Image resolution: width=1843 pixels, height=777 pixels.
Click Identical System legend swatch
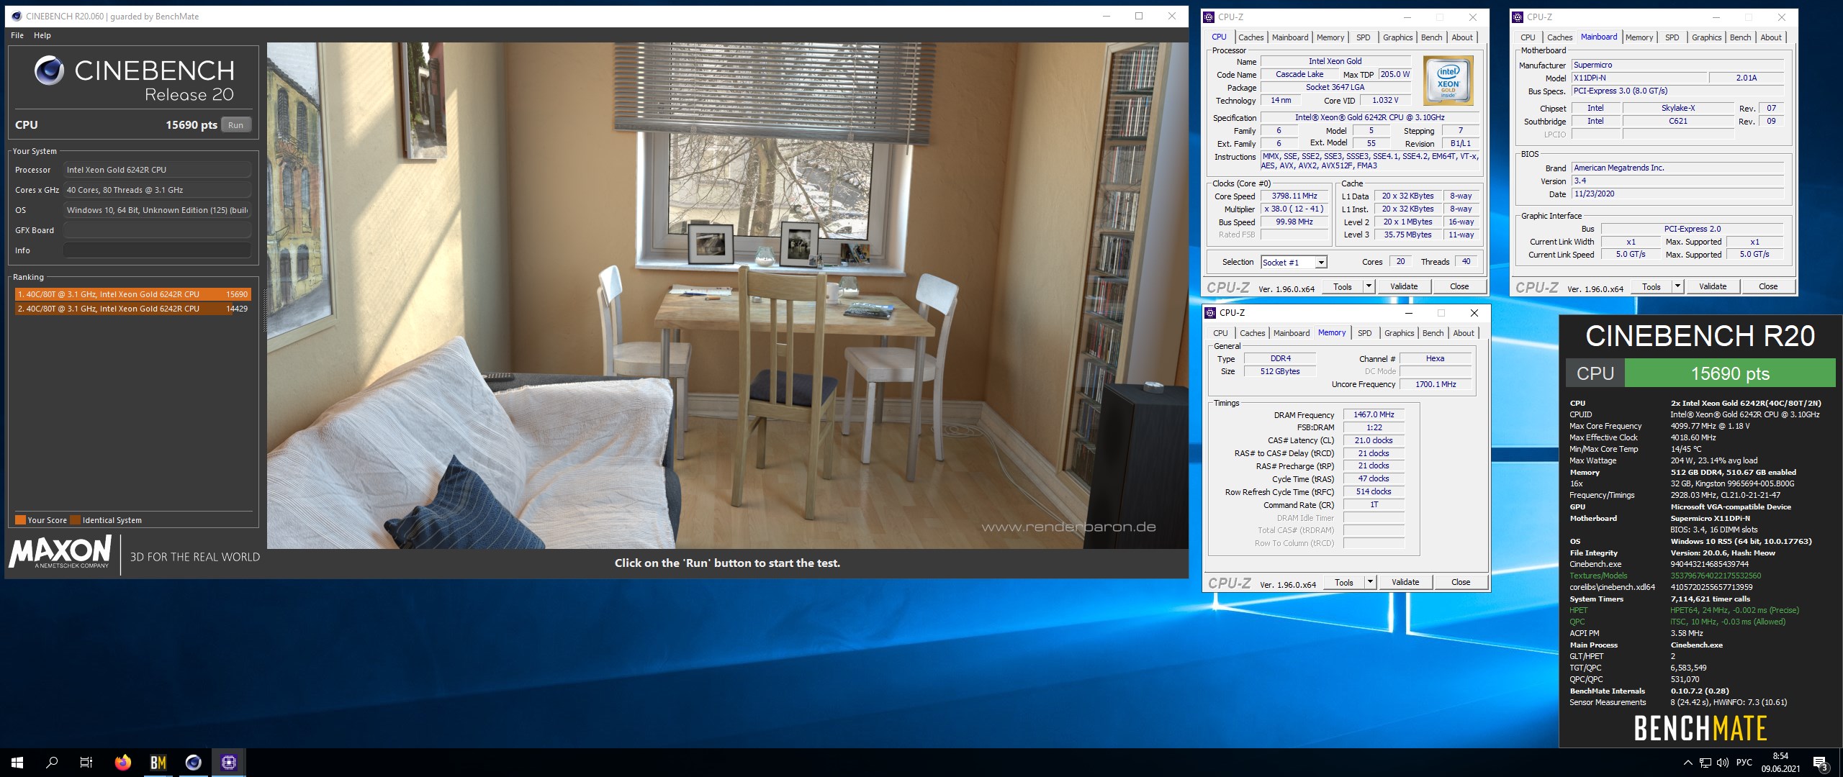(x=76, y=520)
